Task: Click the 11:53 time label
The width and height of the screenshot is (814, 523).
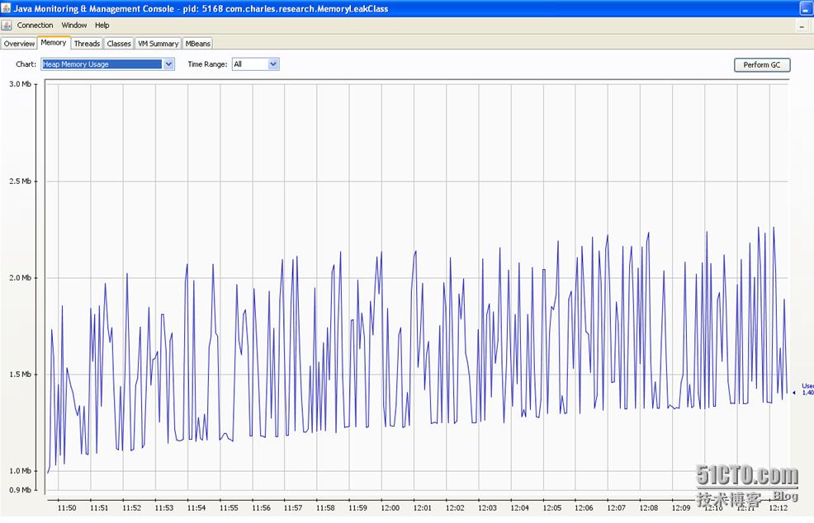Action: (163, 508)
